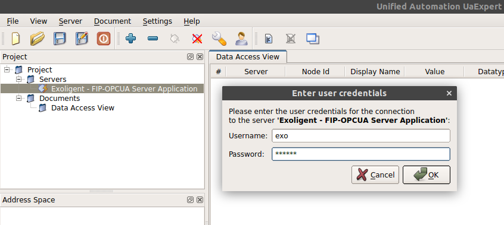504x225 pixels.
Task: Select the Documents tree item
Action: [60, 98]
